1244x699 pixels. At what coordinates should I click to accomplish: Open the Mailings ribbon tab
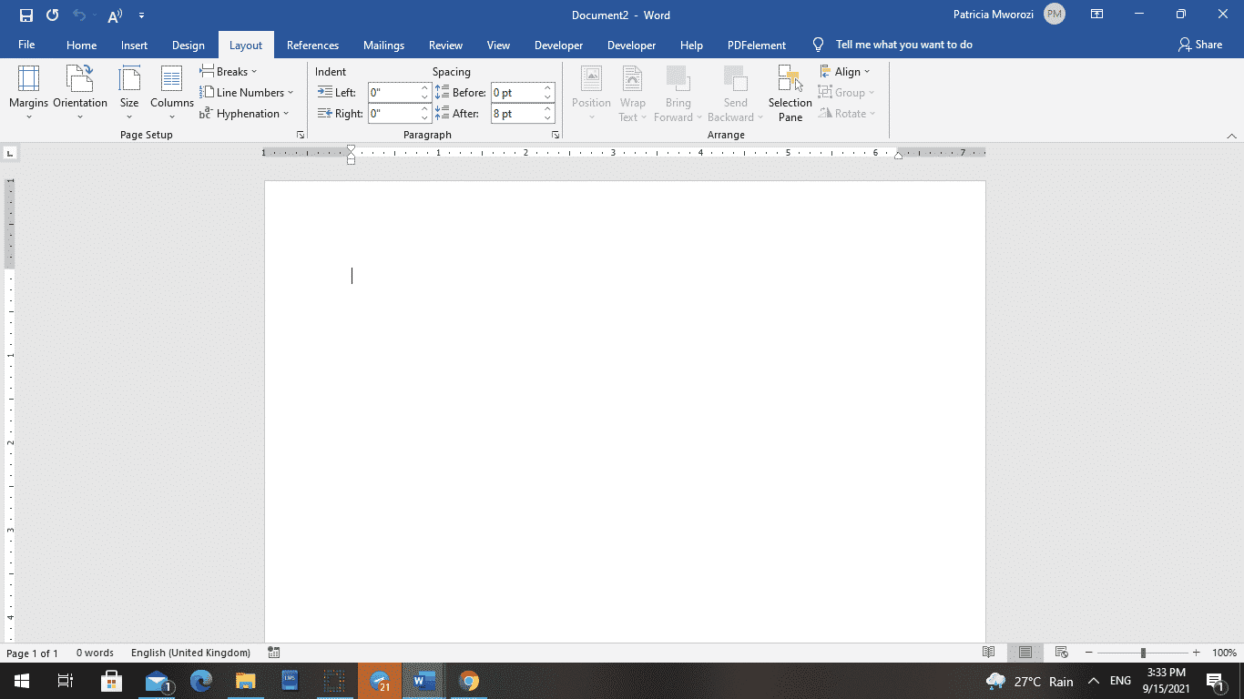(x=383, y=45)
